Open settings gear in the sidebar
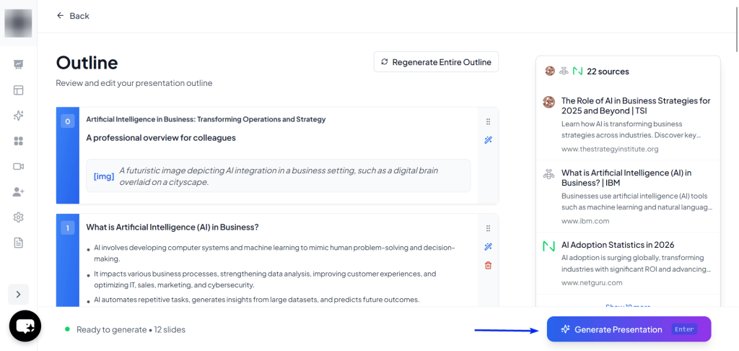This screenshot has width=739, height=351. [19, 217]
